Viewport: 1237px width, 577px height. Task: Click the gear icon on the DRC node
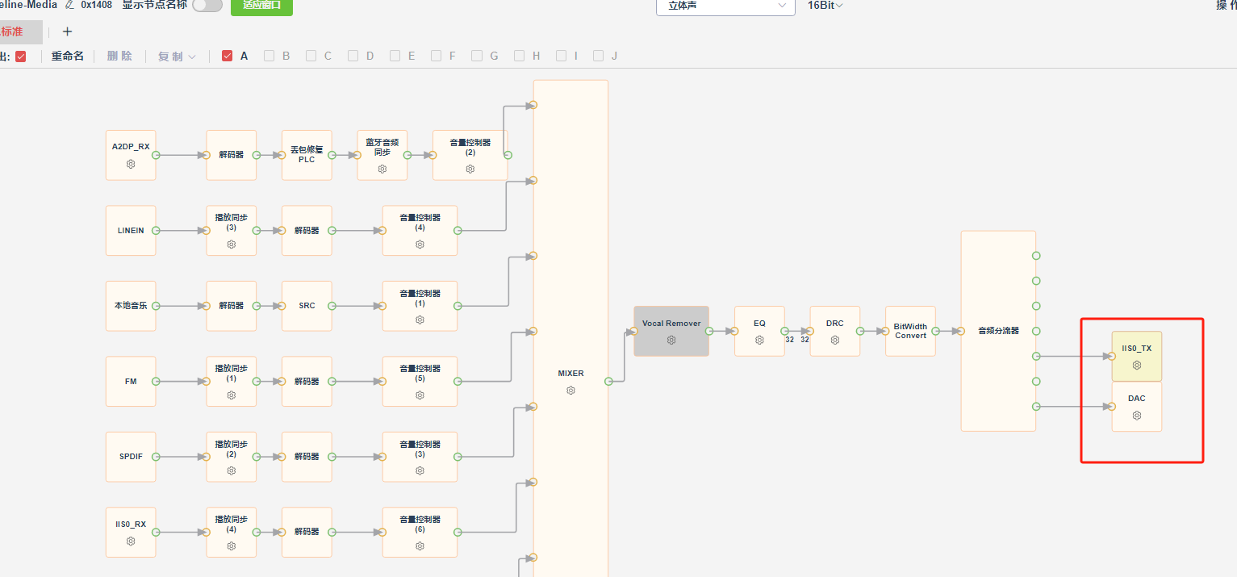pos(835,340)
